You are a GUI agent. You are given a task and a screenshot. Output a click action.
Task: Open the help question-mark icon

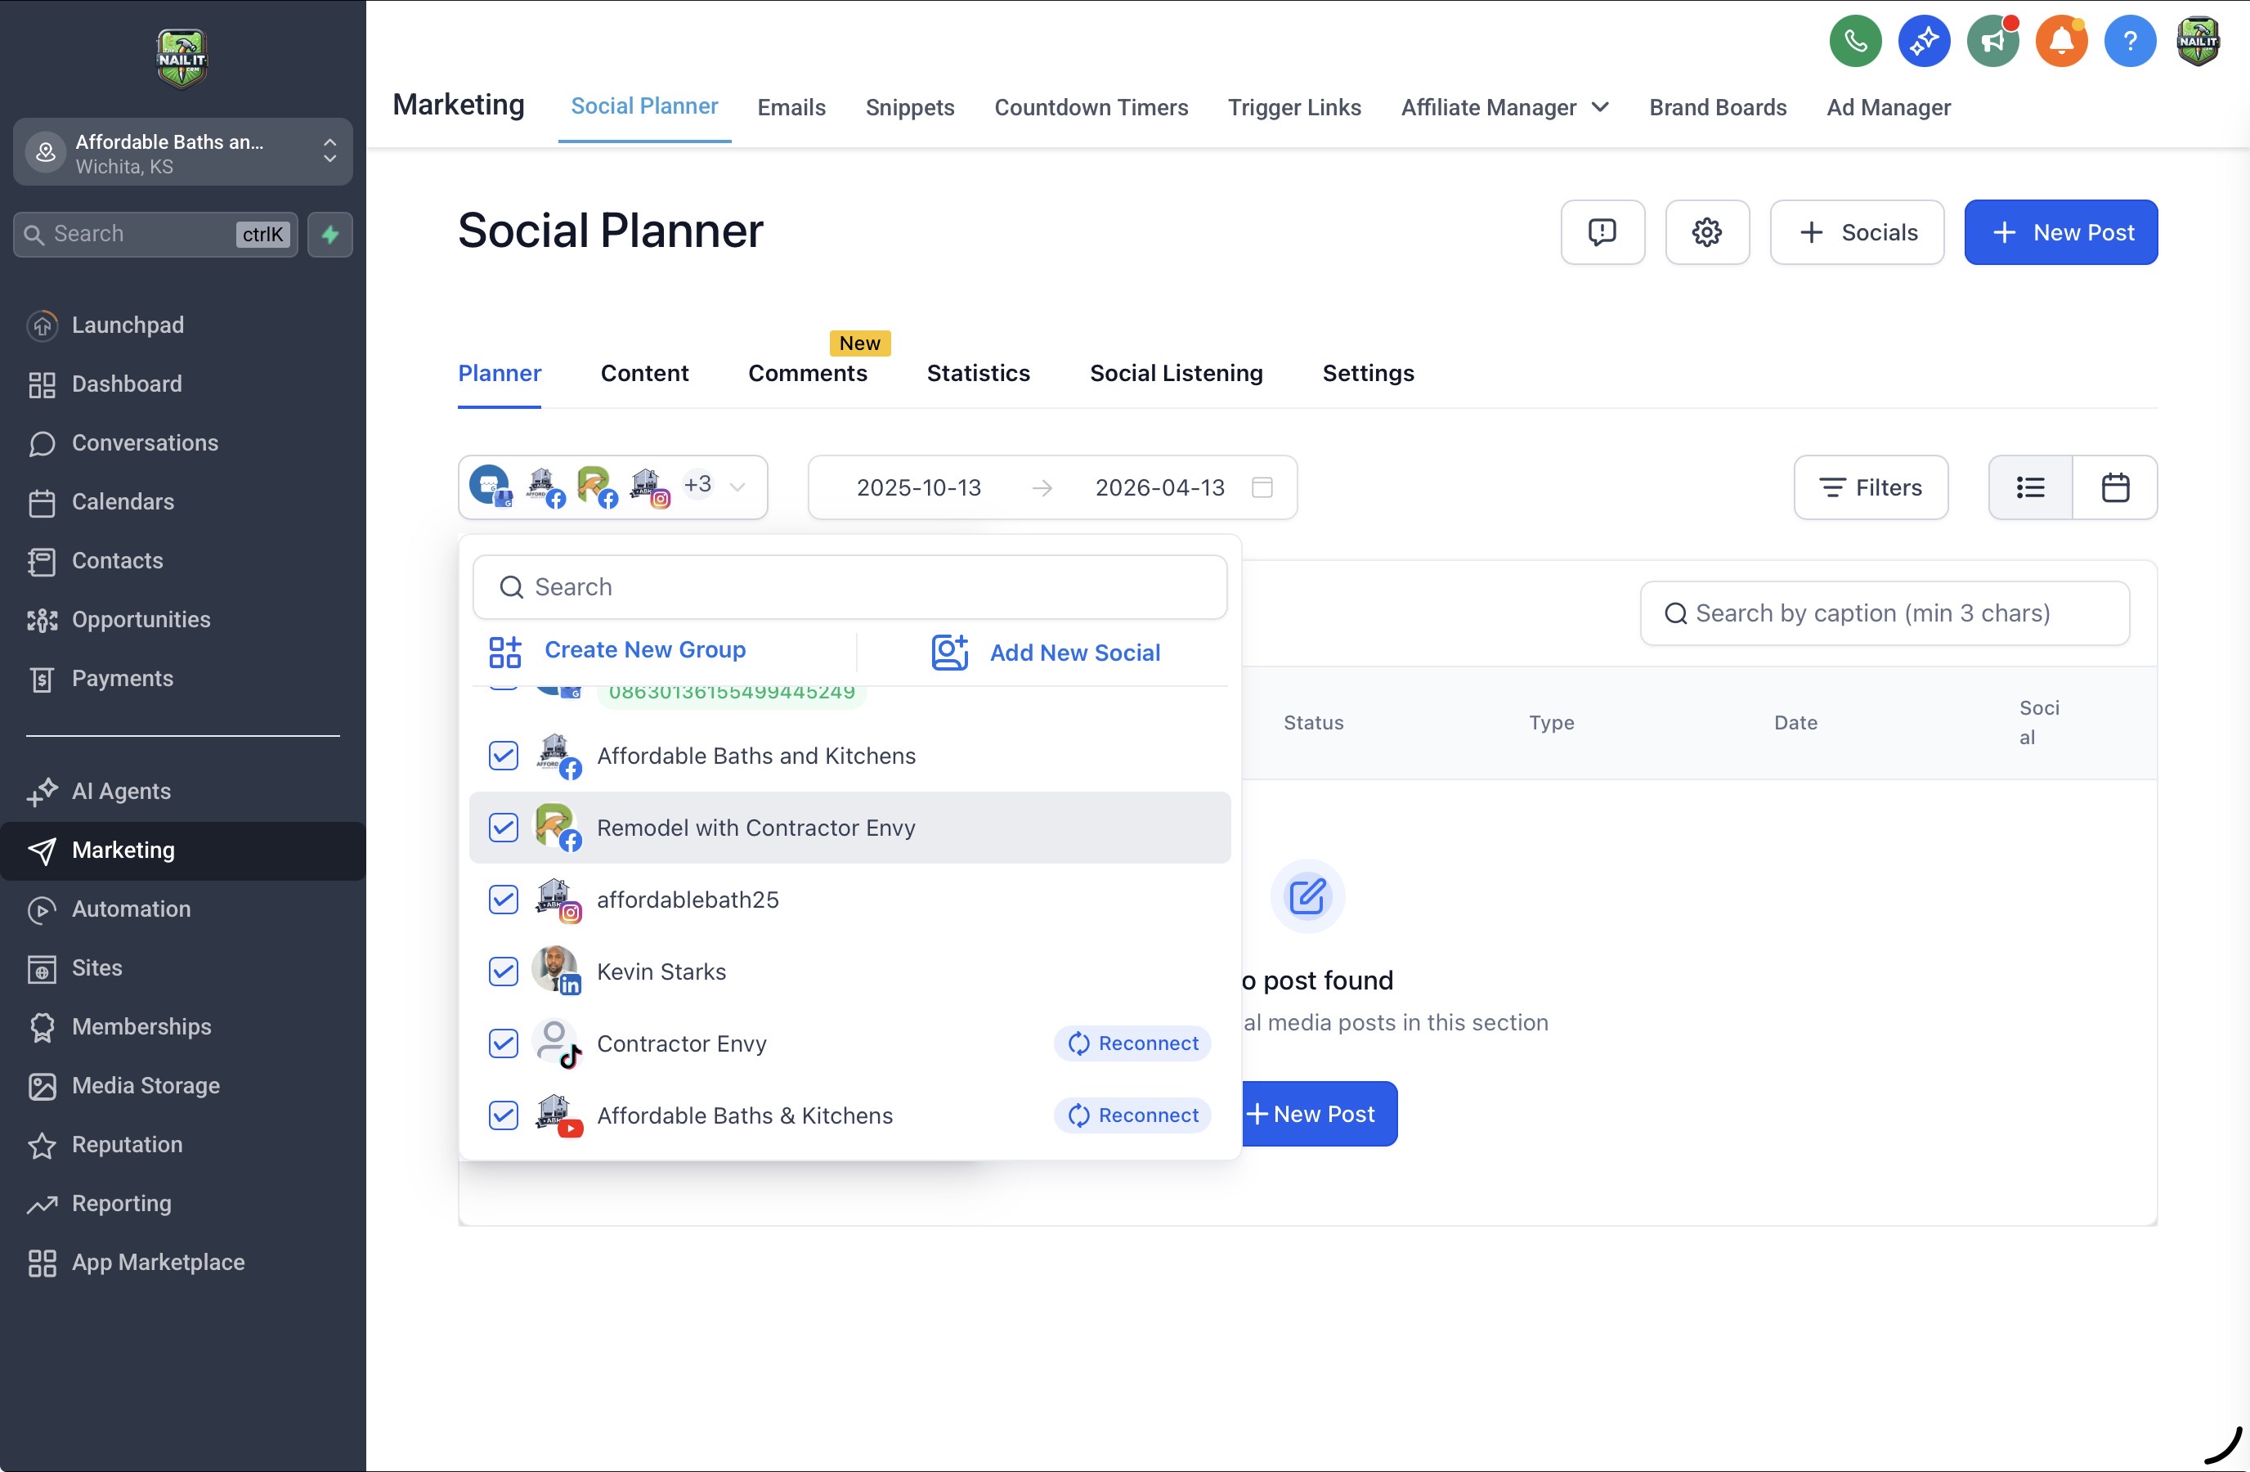coord(2130,41)
